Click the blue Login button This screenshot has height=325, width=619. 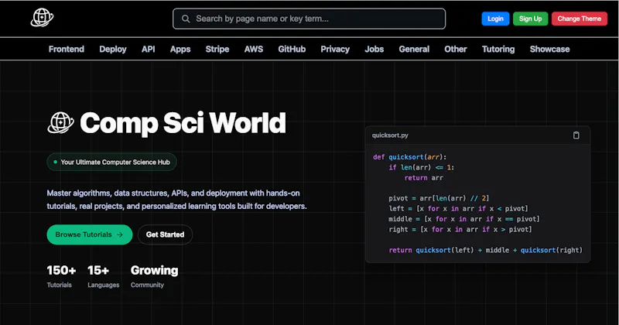point(495,19)
